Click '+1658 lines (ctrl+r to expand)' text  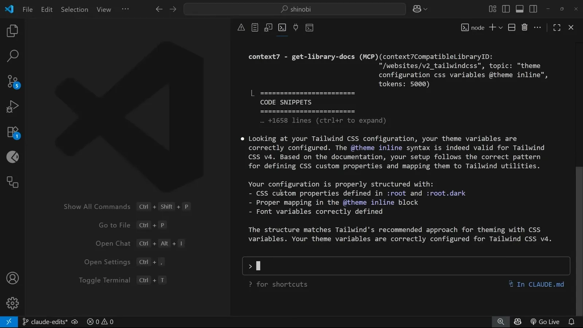[x=327, y=121]
